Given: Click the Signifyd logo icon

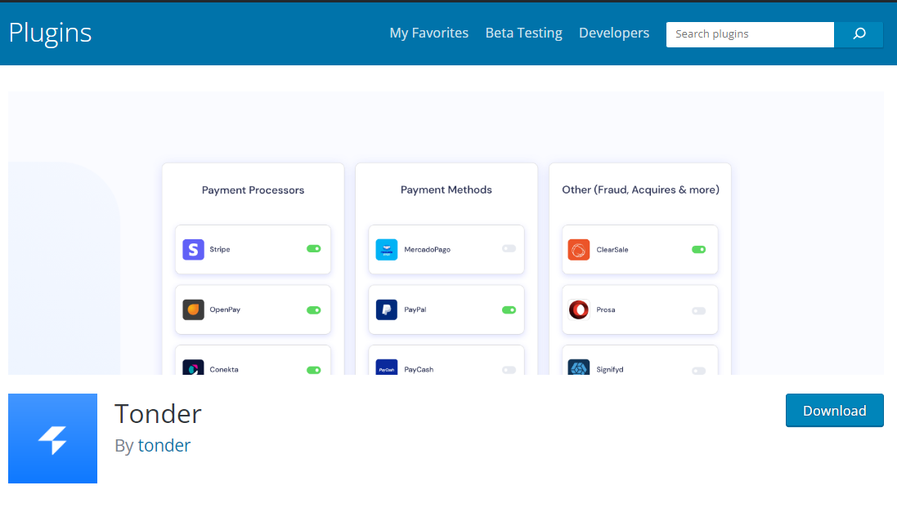Looking at the screenshot, I should point(579,367).
